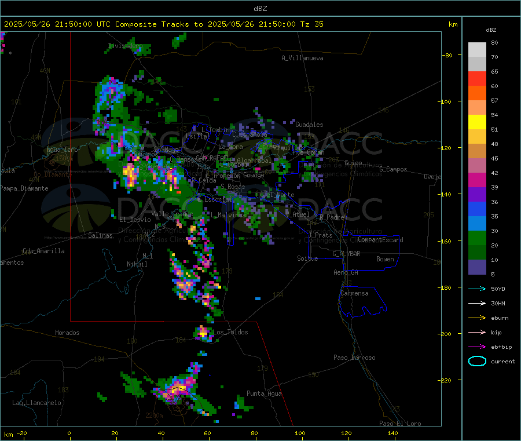This screenshot has height=441, width=521.
Task: Click the UTC Composite Tracks timestamp header
Action: 163,24
